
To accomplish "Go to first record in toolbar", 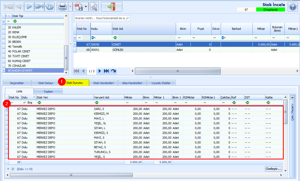I will [9, 7].
